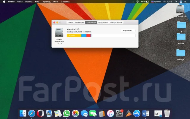Open the maps photo app beside Preview
The image size is (190, 119).
tap(58, 114)
